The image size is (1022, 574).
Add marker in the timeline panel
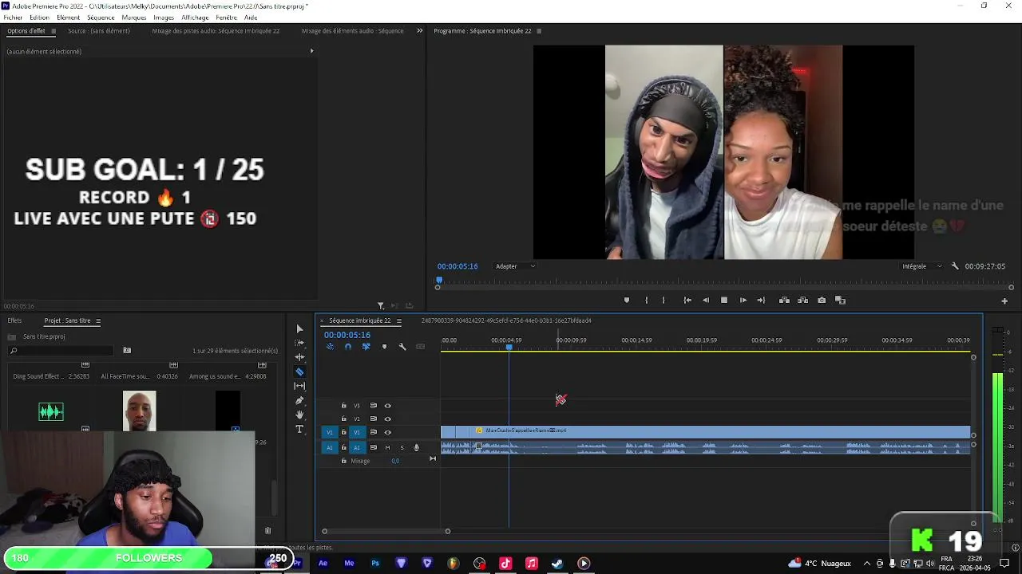pyautogui.click(x=384, y=347)
